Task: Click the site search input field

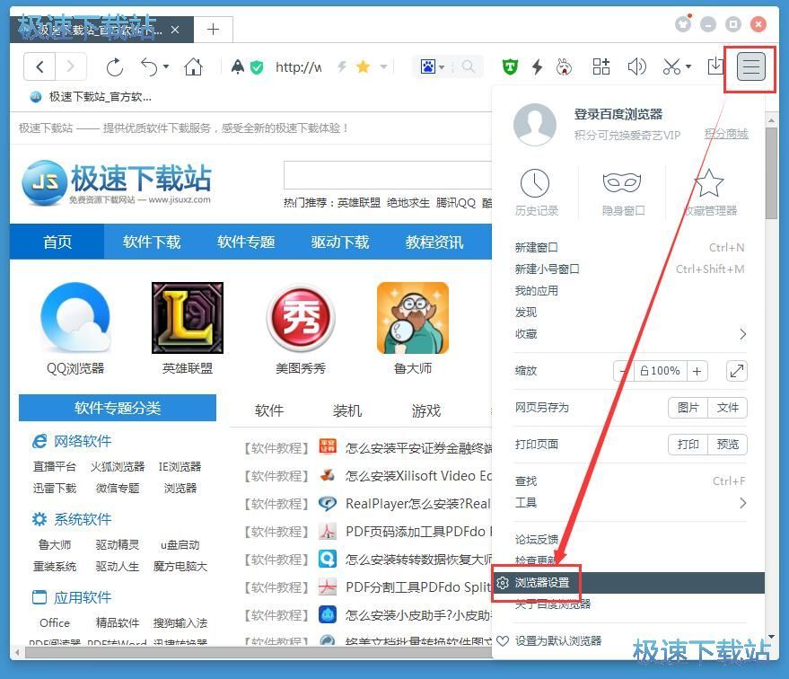Action: pos(388,175)
